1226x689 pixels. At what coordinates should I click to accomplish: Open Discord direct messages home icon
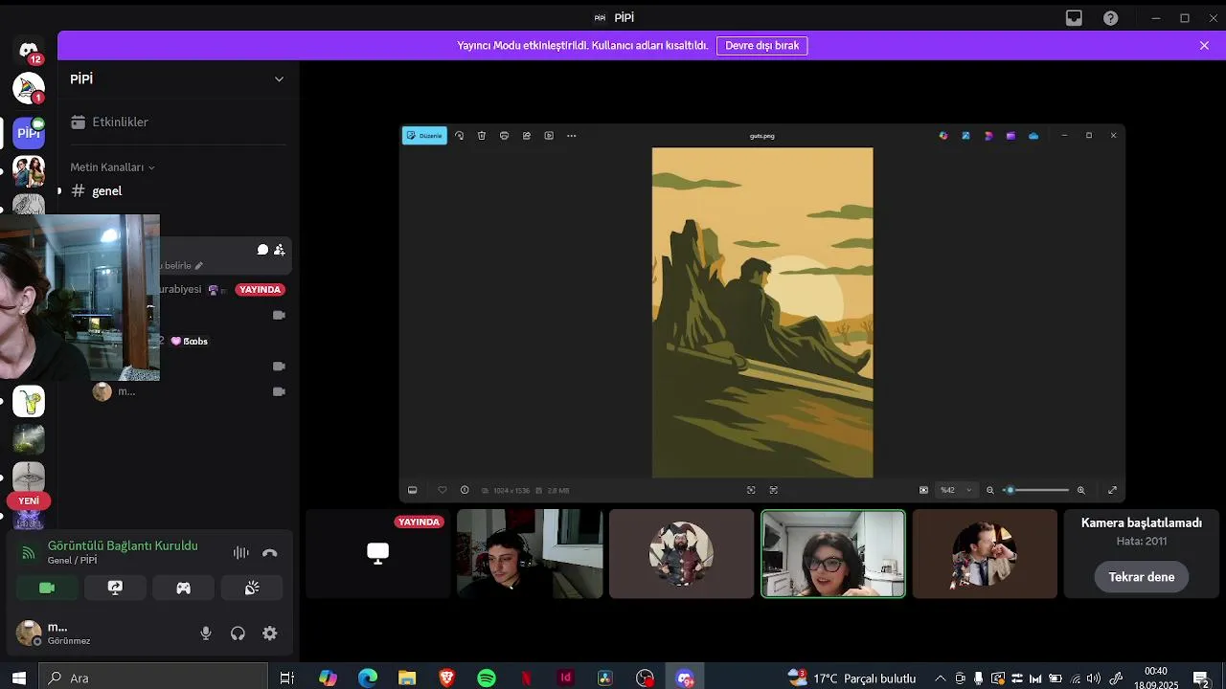[x=29, y=49]
